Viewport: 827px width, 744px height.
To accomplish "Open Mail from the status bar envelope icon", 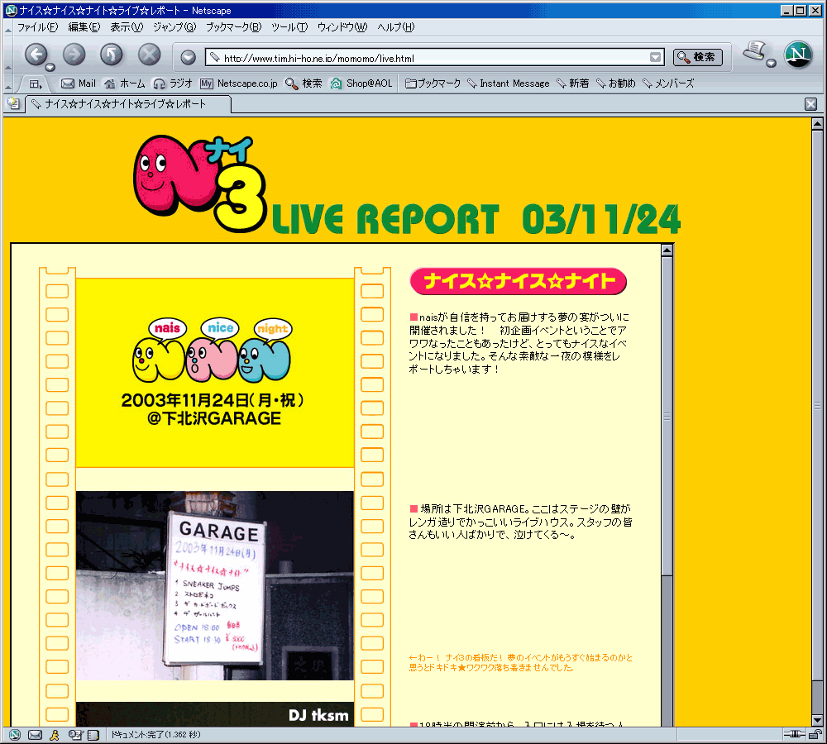I will (35, 735).
